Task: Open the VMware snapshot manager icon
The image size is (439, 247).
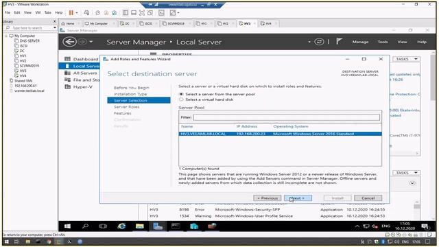Action: [115, 12]
